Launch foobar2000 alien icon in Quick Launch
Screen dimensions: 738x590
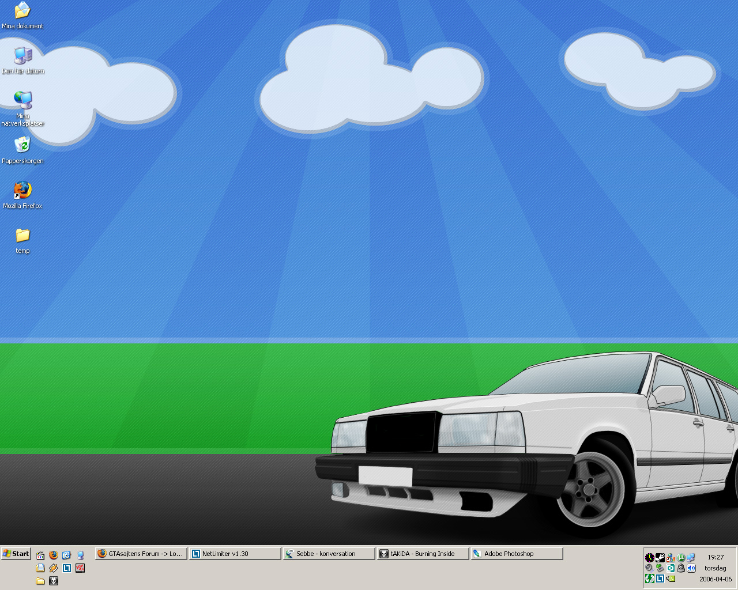[x=54, y=581]
